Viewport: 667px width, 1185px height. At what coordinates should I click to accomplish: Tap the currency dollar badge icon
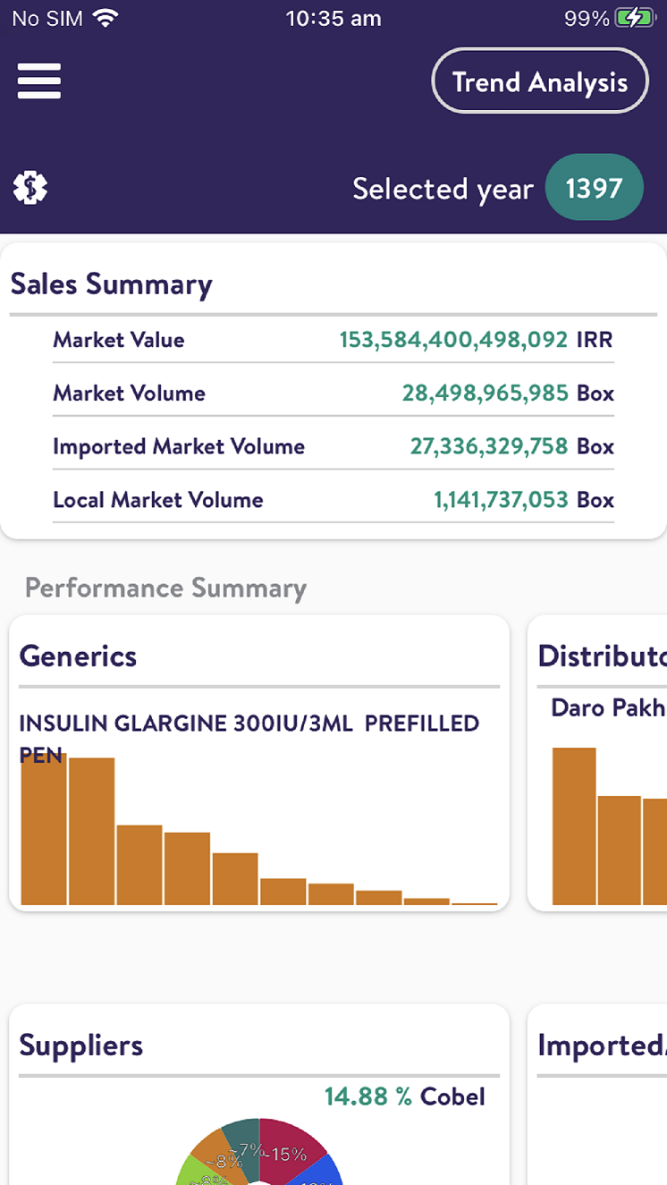(x=30, y=188)
